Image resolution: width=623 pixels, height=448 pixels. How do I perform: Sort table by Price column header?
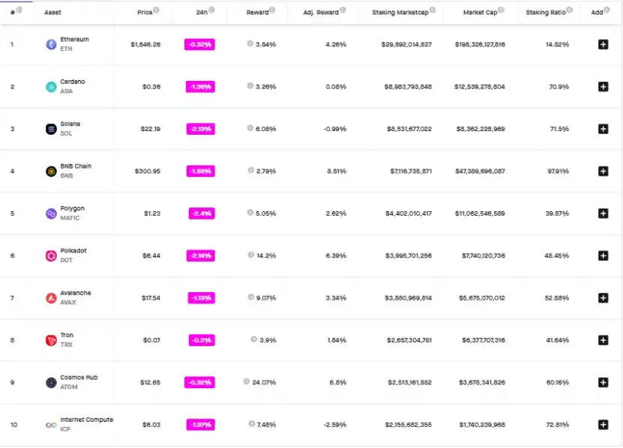(x=145, y=13)
